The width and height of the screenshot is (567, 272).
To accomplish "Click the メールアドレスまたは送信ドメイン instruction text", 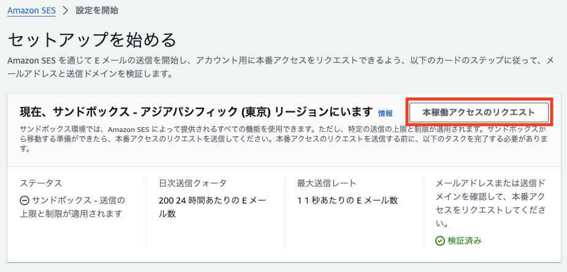I will point(490,200).
